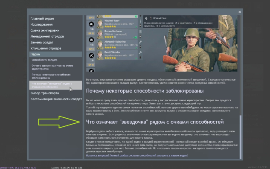270x169 pixels.
Task: Select soldier Vladimir Isaev in the list
Action: coord(117,23)
